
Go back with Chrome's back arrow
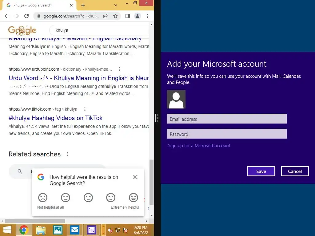point(7,16)
